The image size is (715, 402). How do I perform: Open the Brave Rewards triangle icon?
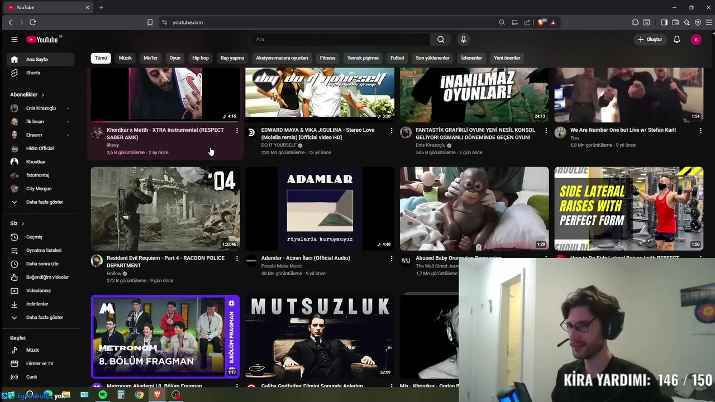pos(553,22)
